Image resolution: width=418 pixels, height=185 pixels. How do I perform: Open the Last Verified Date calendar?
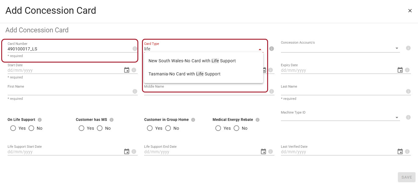coord(400,151)
